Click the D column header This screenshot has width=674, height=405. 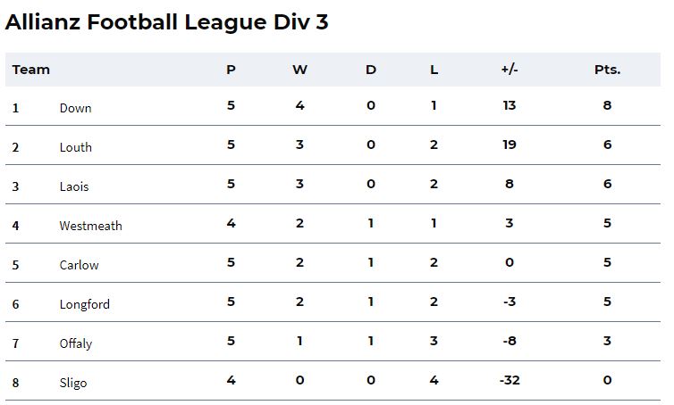point(371,70)
